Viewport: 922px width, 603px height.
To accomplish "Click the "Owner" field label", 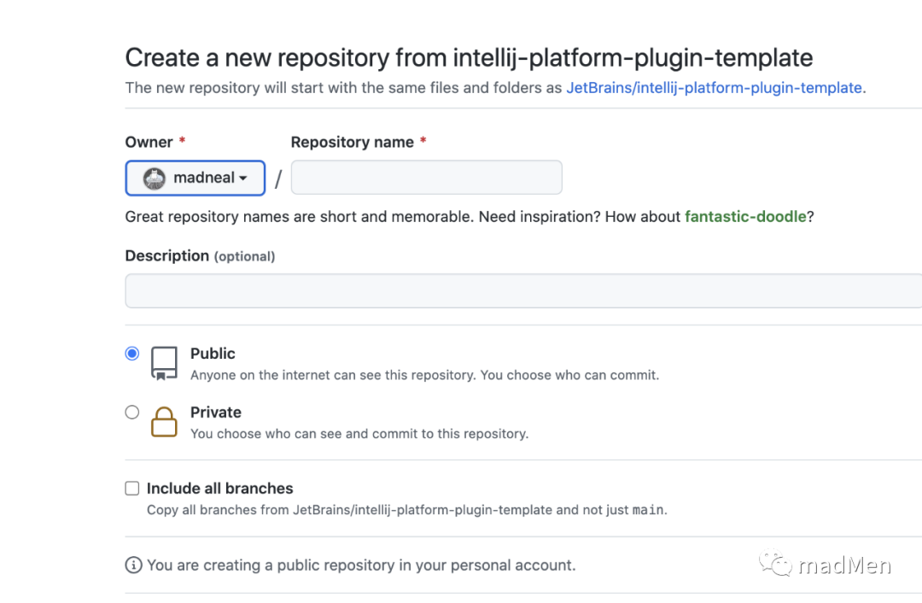I will (149, 143).
